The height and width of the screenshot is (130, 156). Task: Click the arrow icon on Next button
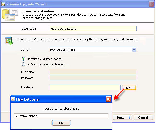(x=130, y=117)
